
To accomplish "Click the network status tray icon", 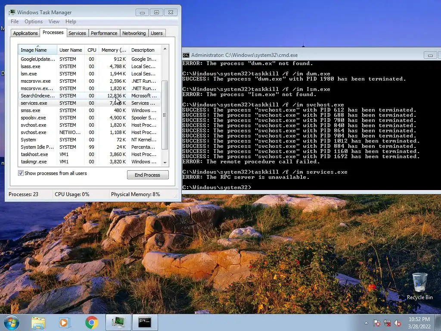I will coord(387,323).
